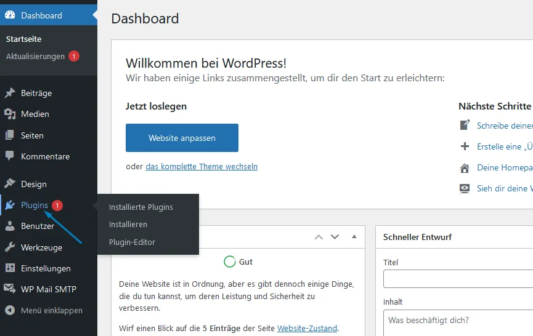Click the Schreibe deinen link
The height and width of the screenshot is (336, 533).
point(505,126)
